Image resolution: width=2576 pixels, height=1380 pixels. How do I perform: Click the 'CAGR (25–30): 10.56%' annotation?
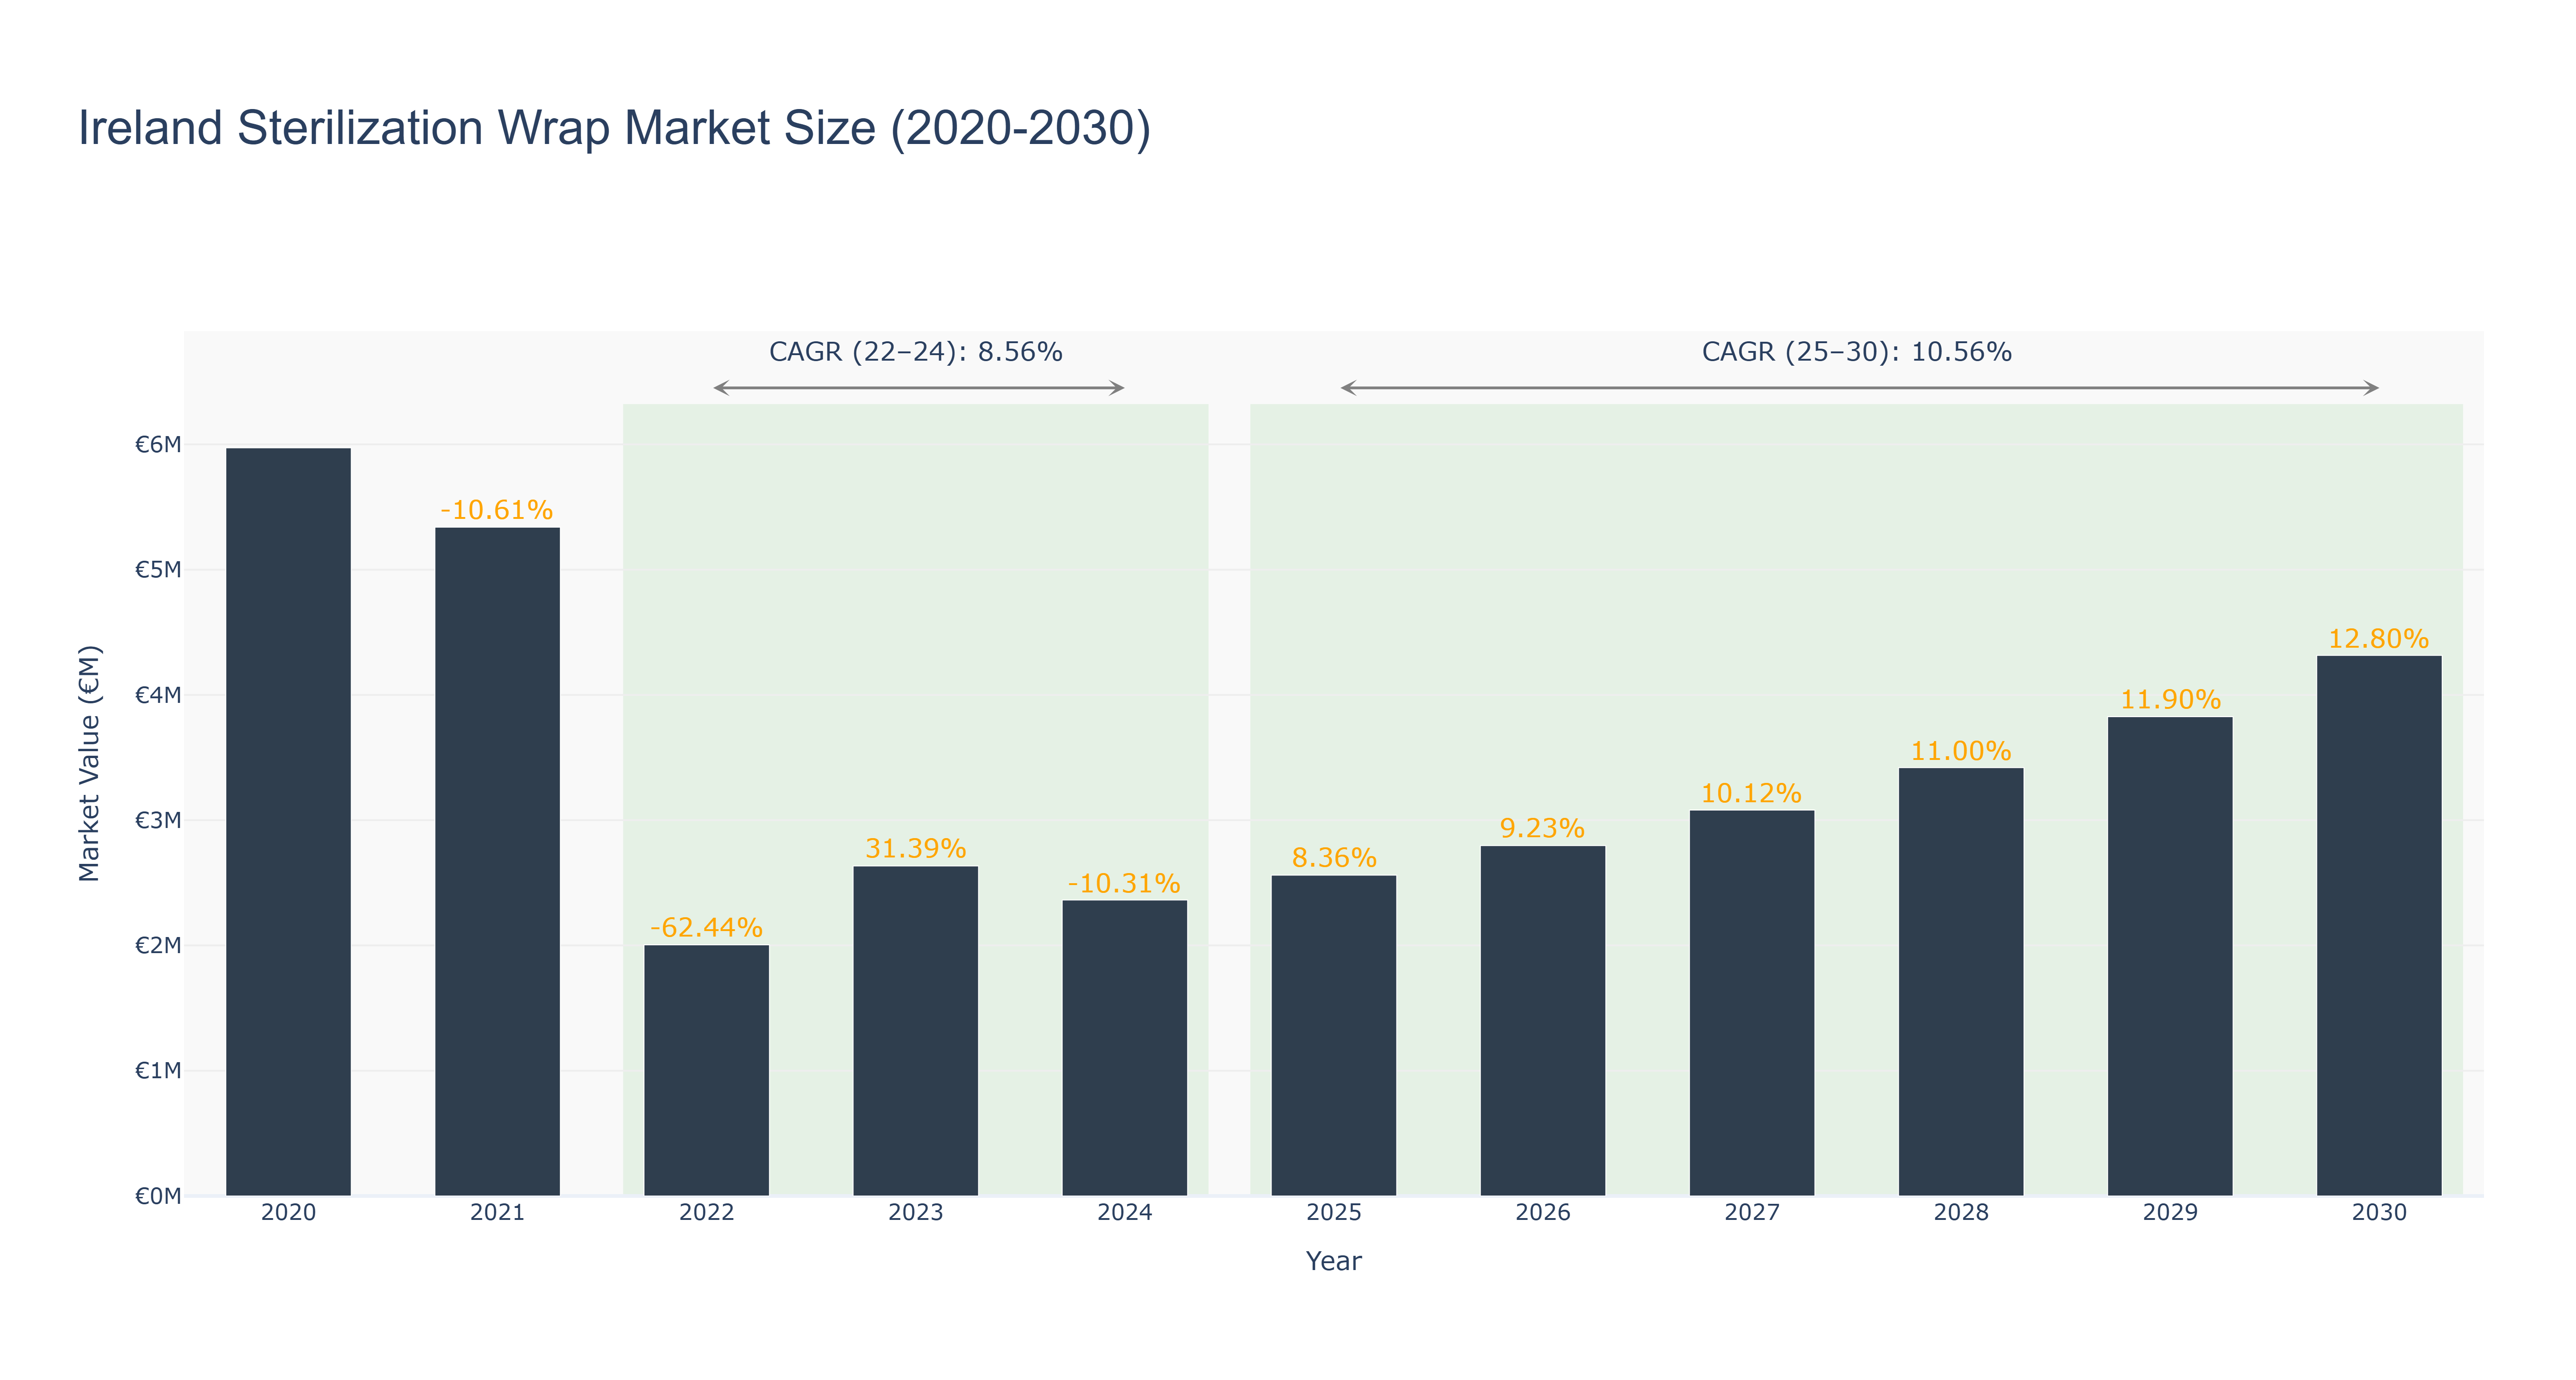(x=1856, y=352)
